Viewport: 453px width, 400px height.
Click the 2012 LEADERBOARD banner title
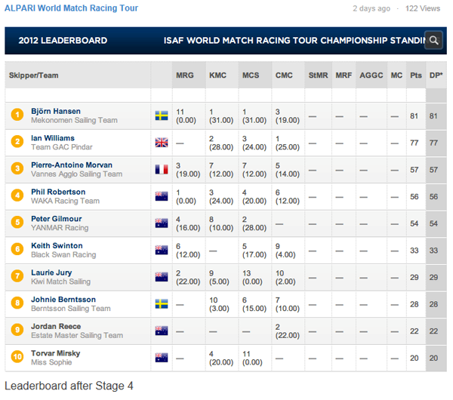63,41
